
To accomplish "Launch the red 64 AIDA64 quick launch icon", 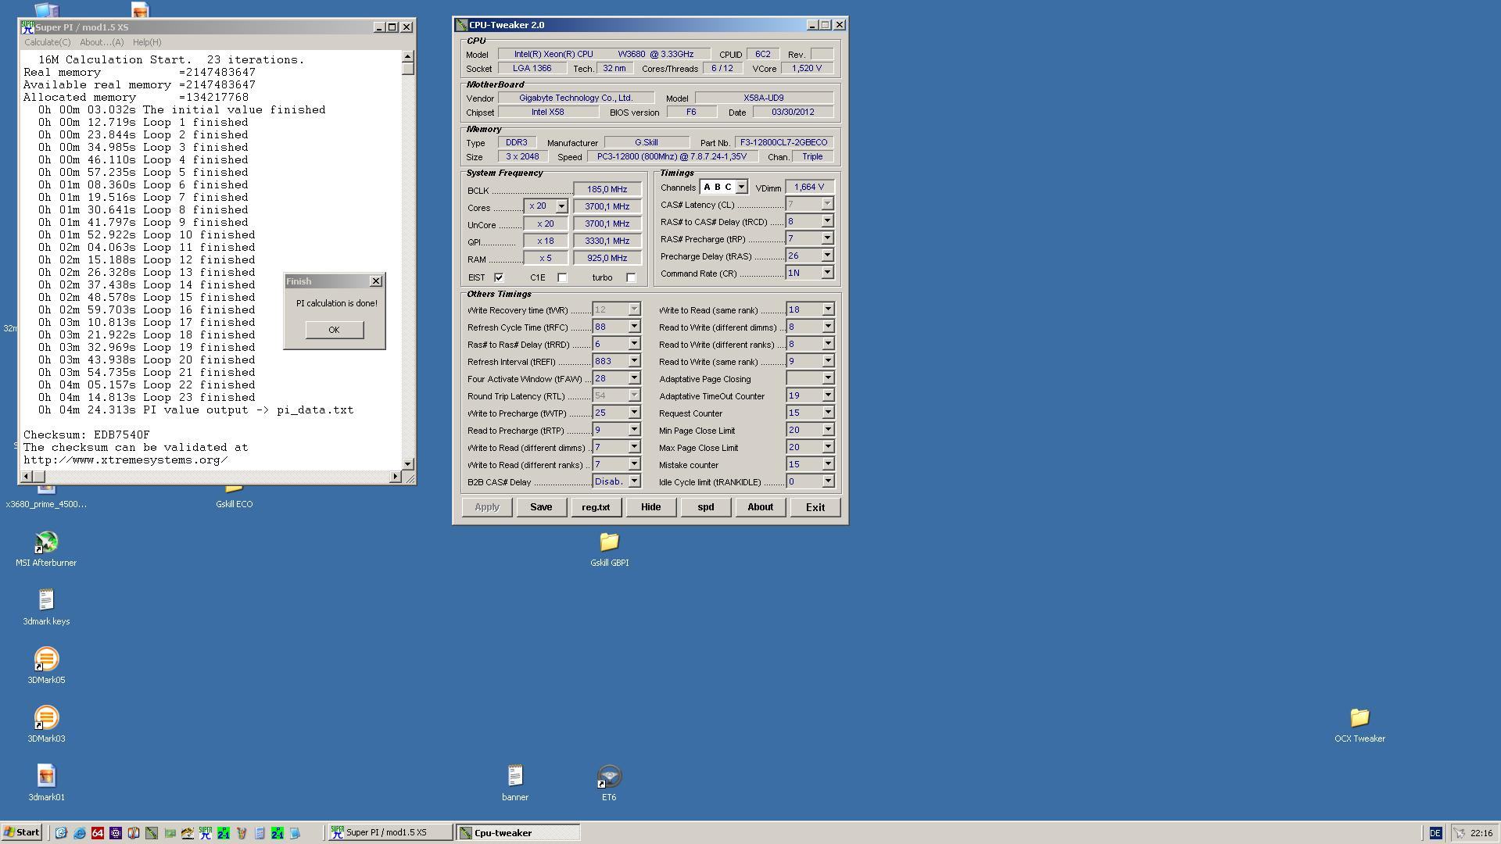I will click(98, 833).
